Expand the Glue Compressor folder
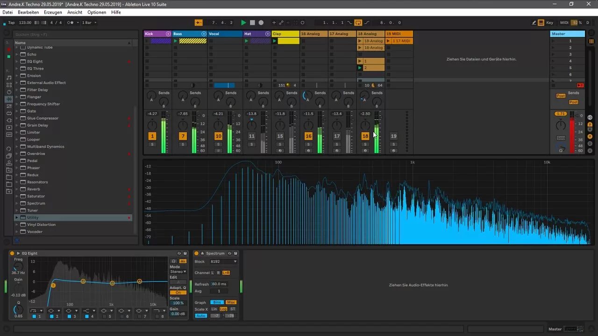This screenshot has height=336, width=598. [x=17, y=118]
